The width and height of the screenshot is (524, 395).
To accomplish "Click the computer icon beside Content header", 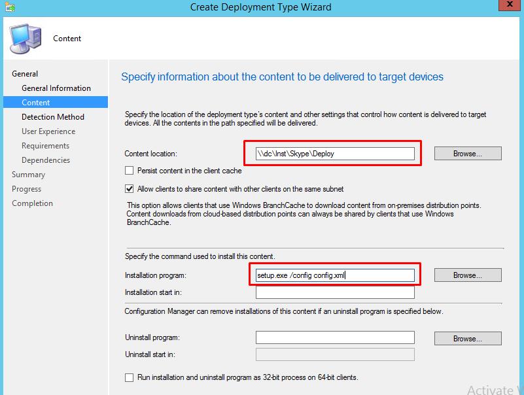I will tap(26, 38).
